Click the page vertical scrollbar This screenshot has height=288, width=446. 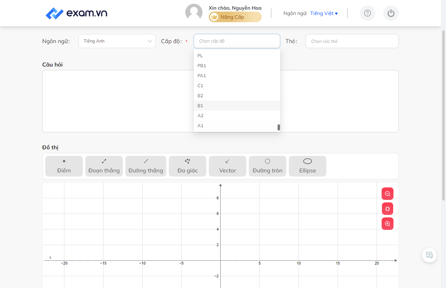(443, 116)
